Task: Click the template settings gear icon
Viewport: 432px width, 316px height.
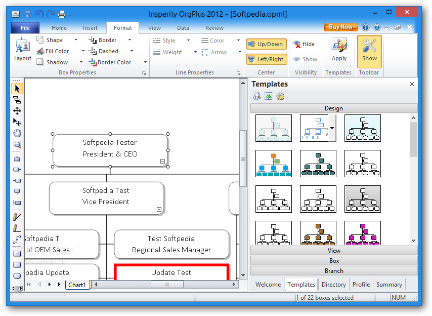Action: point(280,96)
